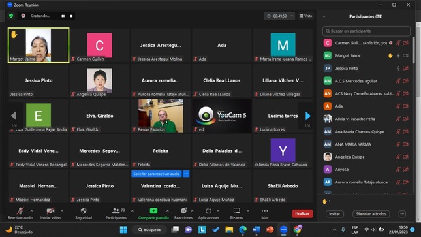Open arrow menu beside Participantes
This screenshot has height=237, width=421.
[x=132, y=211]
